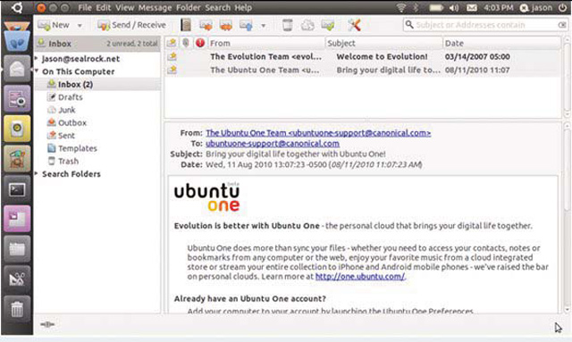Open the View menu

pos(125,7)
